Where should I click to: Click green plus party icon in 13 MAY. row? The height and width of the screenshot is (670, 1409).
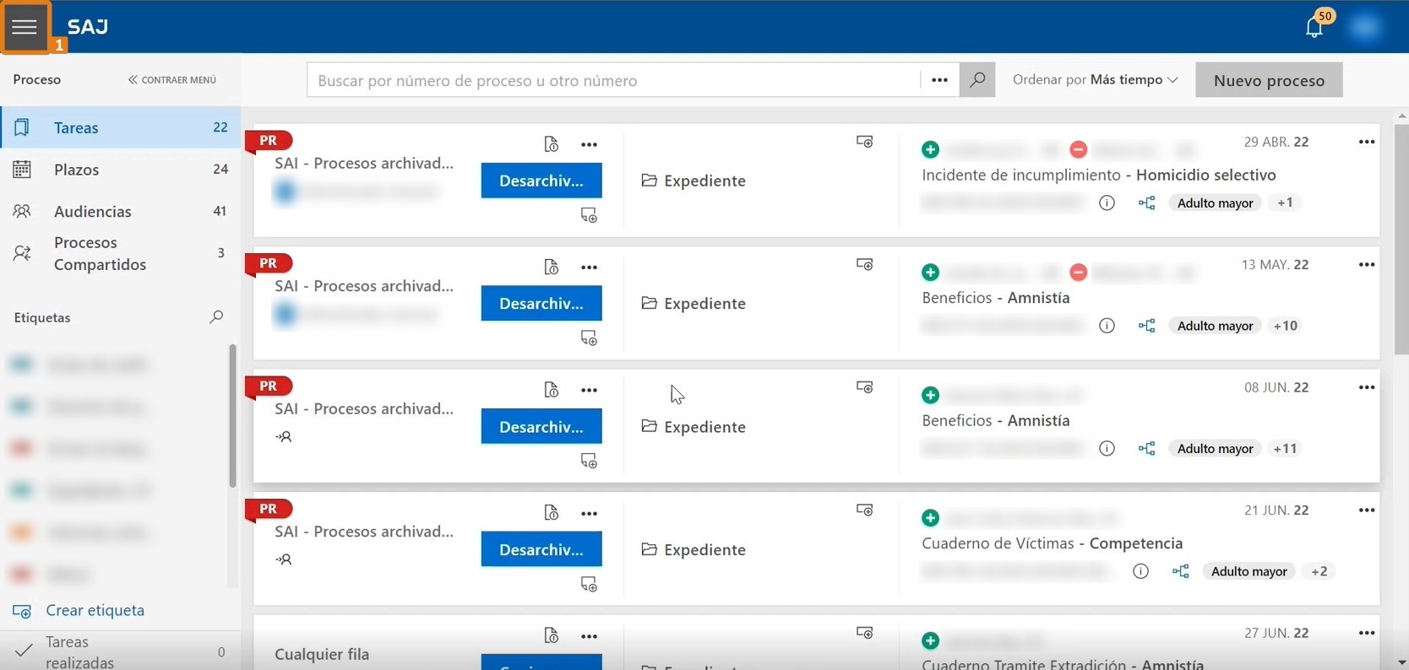click(930, 273)
